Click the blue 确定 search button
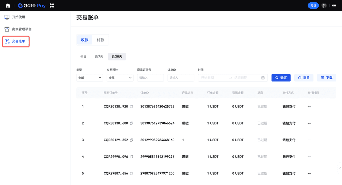This screenshot has height=185, width=342. (281, 78)
